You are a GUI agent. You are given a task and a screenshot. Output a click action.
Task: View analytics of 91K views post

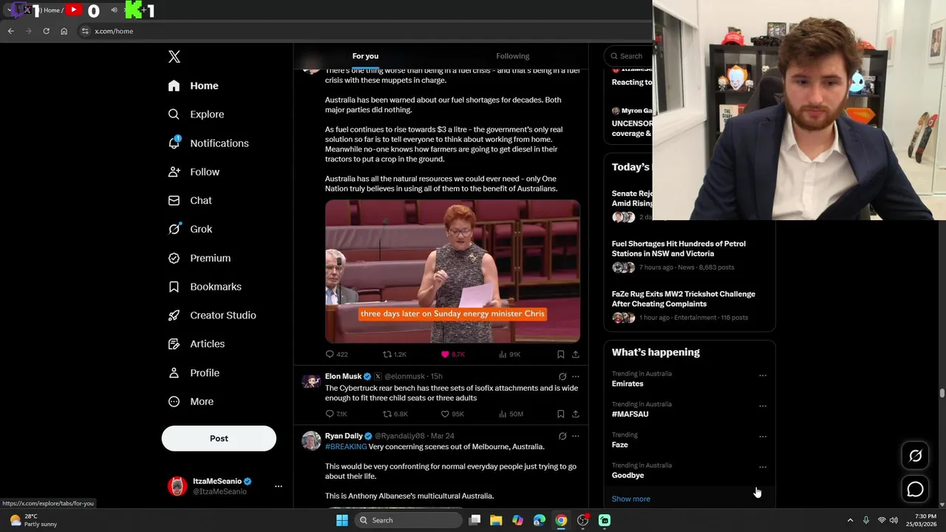(x=510, y=355)
